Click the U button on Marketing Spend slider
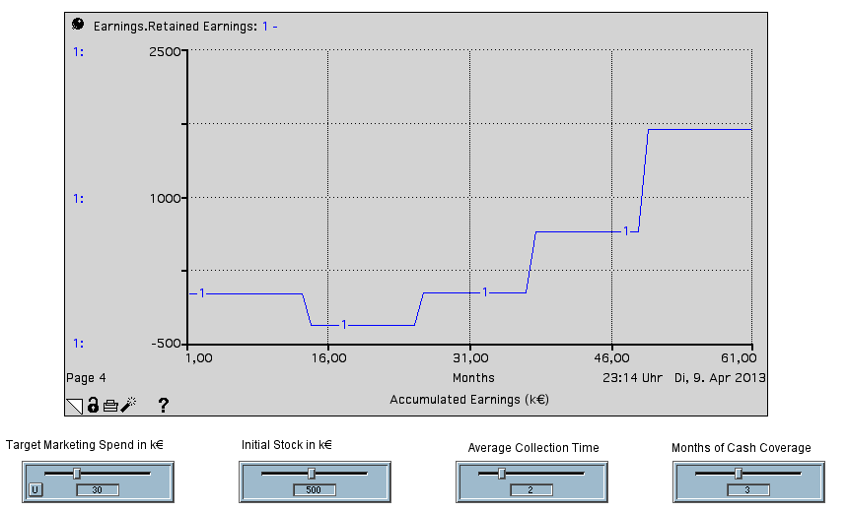Viewport: 848px width, 512px height. click(x=35, y=490)
